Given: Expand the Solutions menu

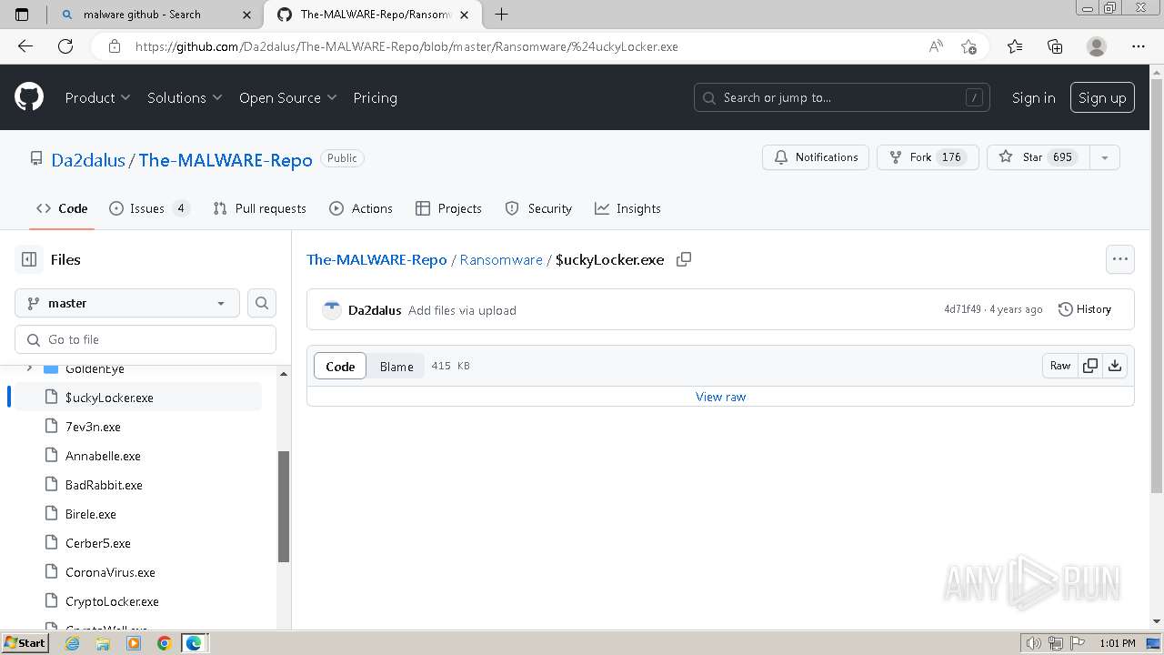Looking at the screenshot, I should pos(185,97).
